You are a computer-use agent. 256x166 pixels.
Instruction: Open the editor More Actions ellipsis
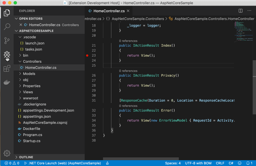pyautogui.click(x=249, y=11)
